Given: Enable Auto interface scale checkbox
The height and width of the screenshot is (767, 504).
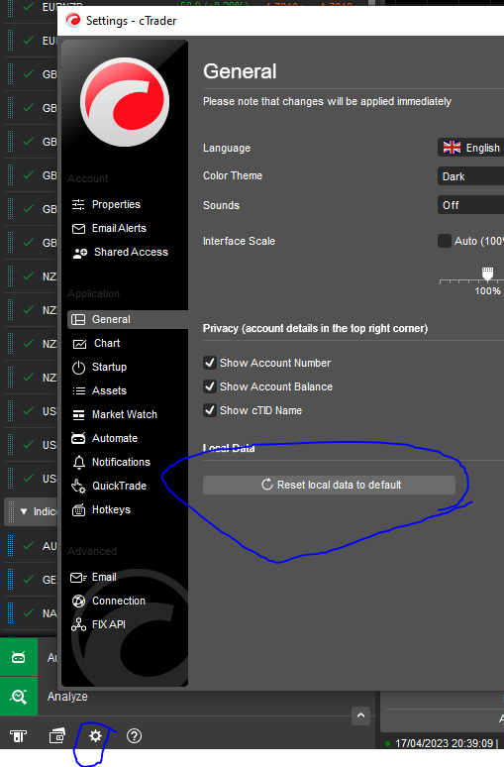Looking at the screenshot, I should click(x=445, y=241).
